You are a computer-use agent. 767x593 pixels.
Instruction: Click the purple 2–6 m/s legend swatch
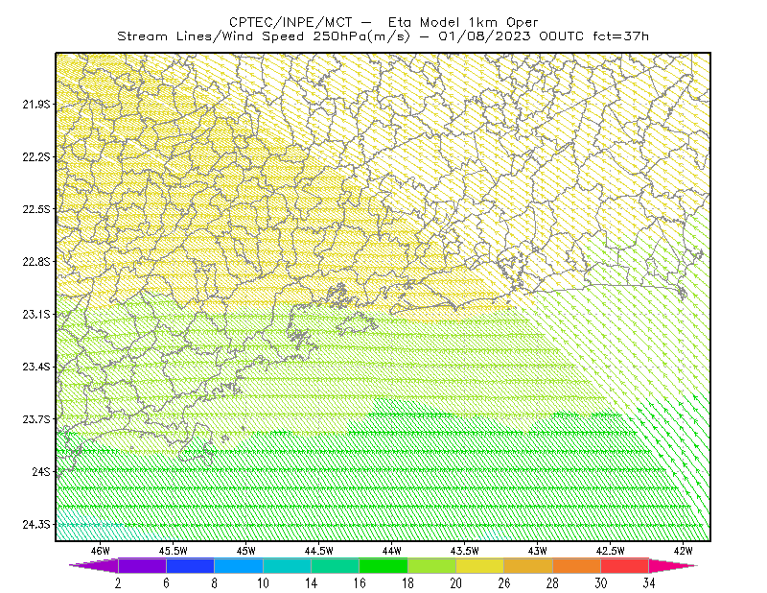point(142,565)
